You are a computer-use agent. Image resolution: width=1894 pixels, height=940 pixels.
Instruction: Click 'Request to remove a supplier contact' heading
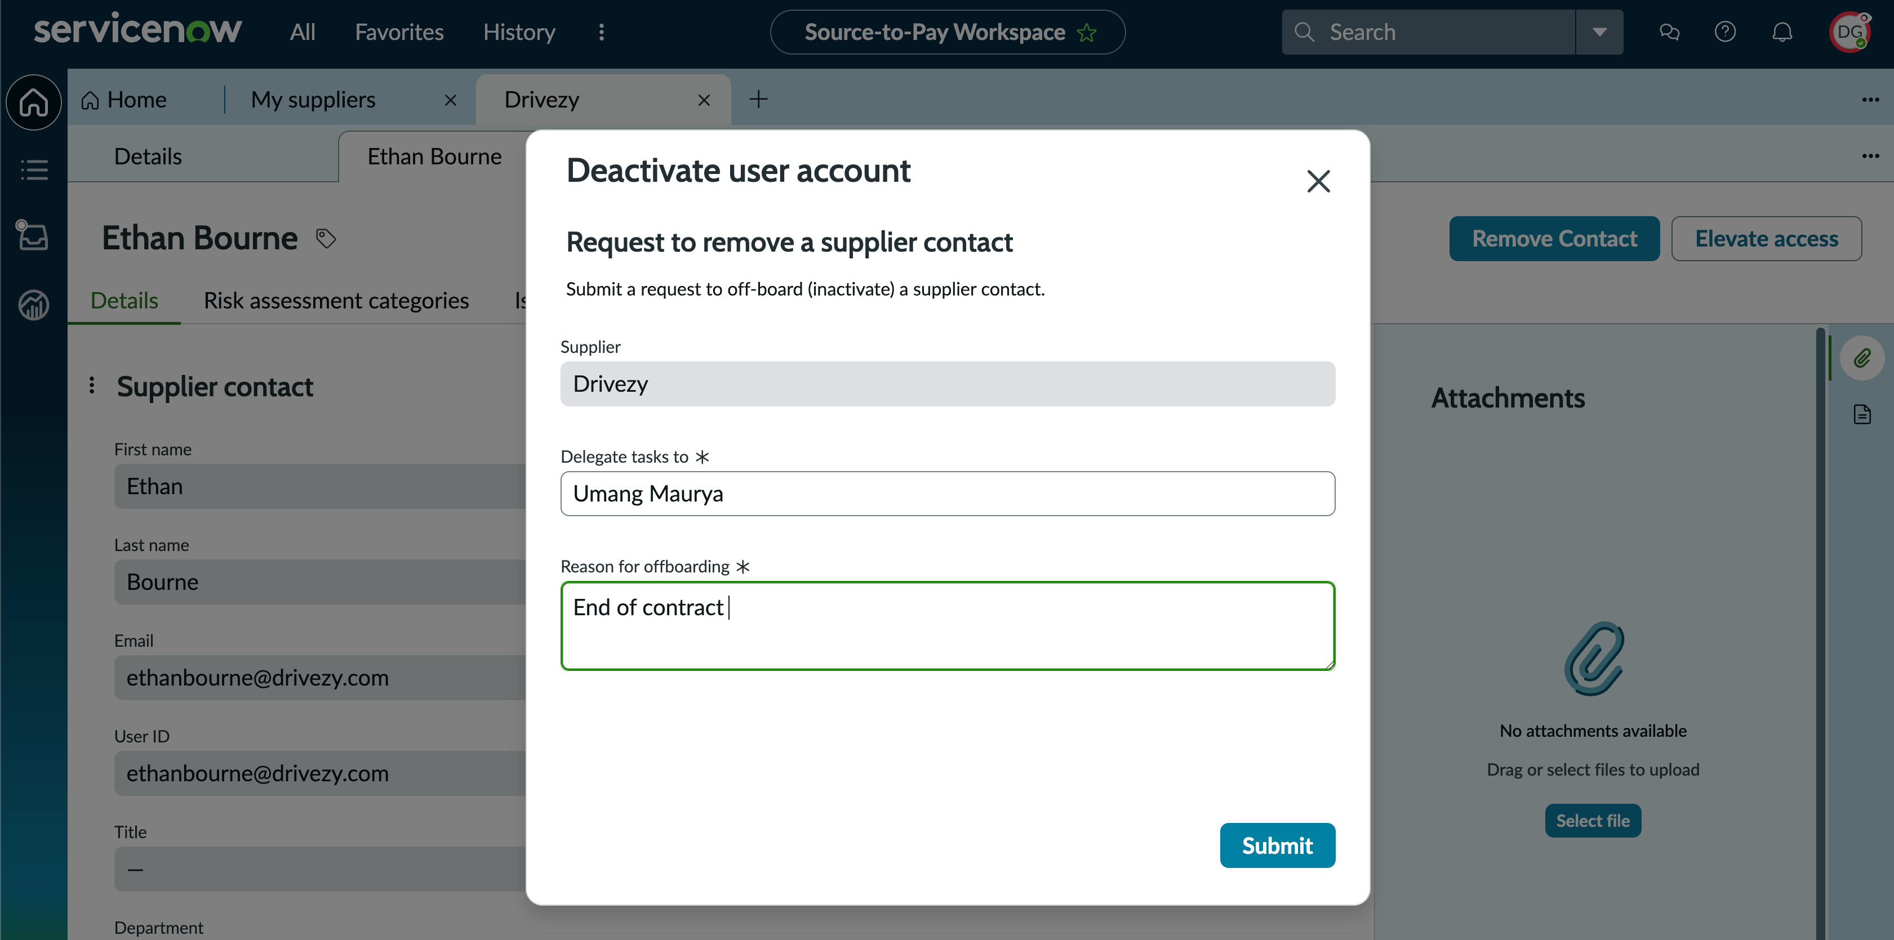coord(789,243)
